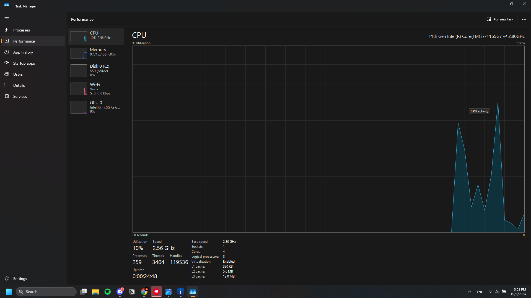Click the ENG language indicator
The width and height of the screenshot is (531, 298).
[480, 292]
